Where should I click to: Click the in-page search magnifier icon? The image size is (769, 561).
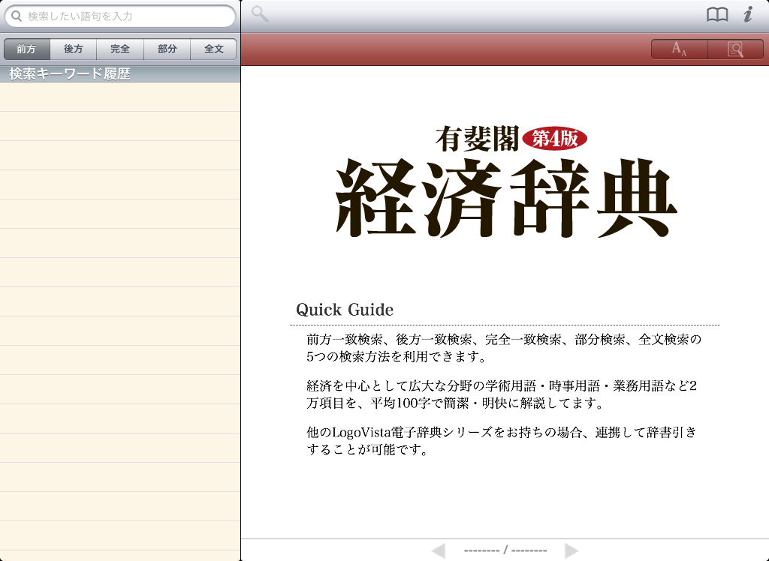735,49
